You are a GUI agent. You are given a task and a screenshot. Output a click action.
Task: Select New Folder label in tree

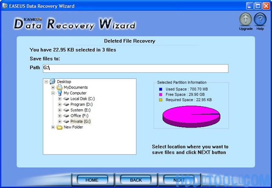click(74, 127)
